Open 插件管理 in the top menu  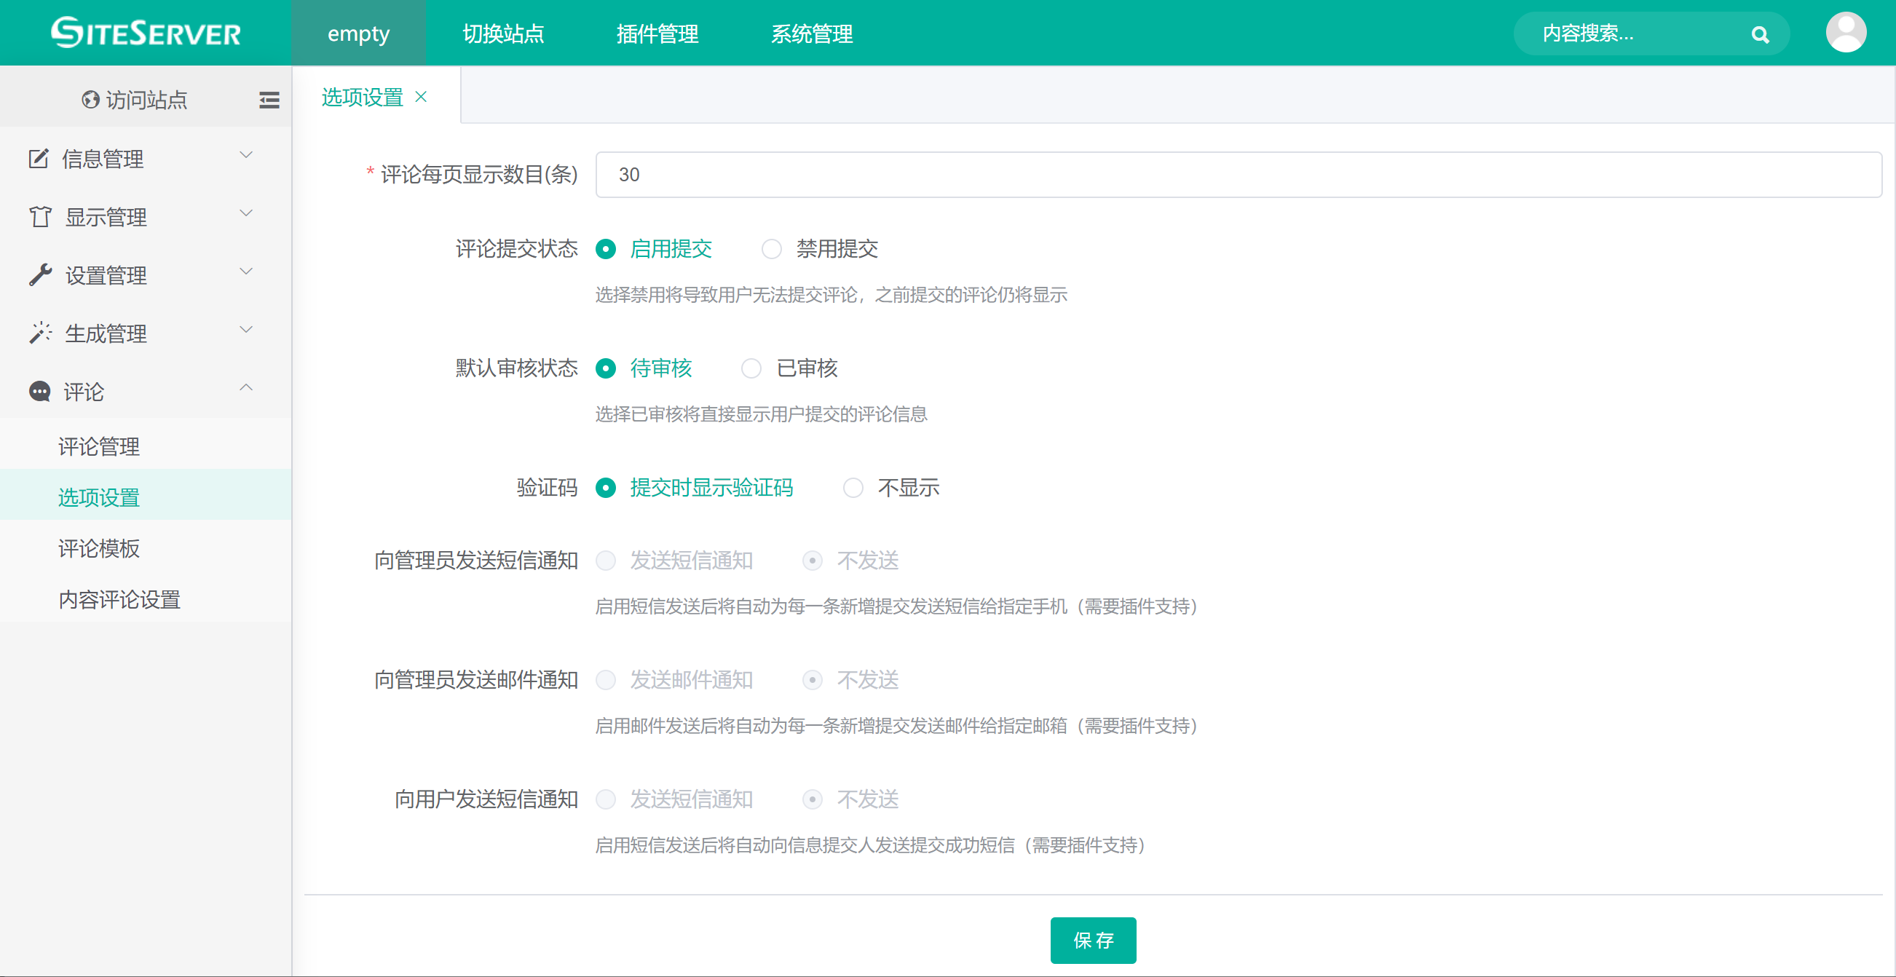(x=657, y=33)
